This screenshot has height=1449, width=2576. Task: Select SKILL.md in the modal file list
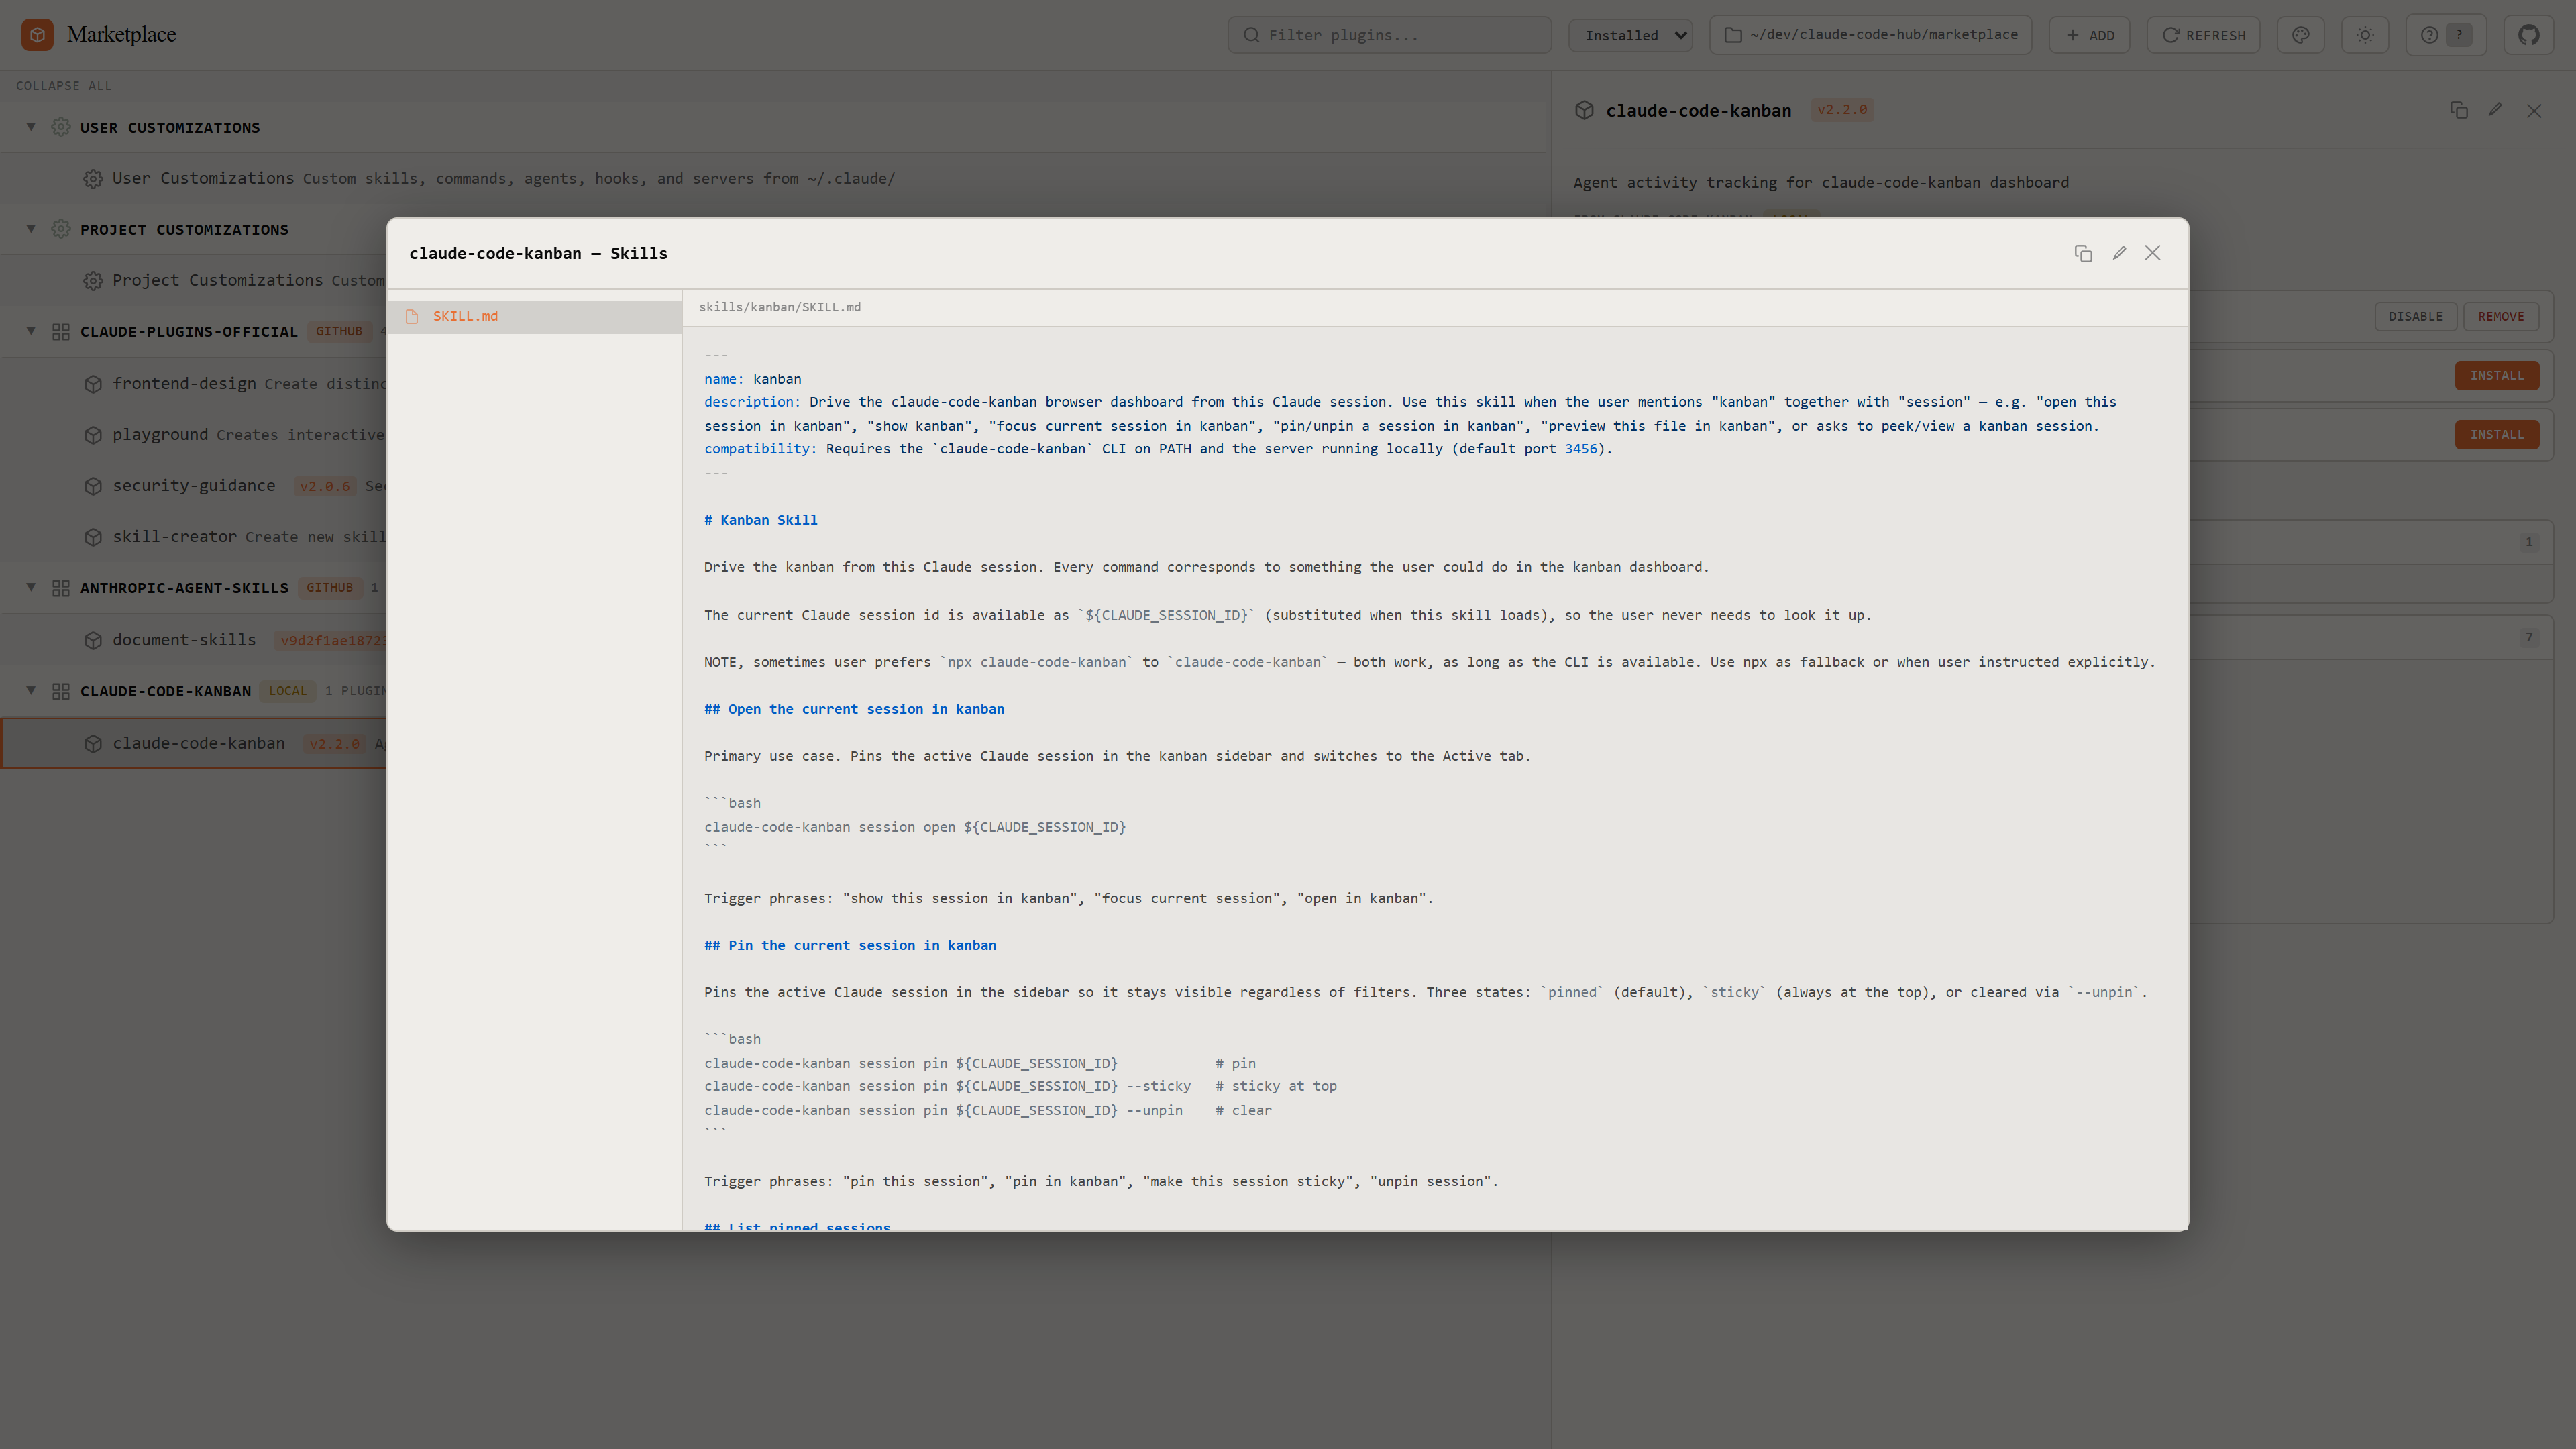click(534, 317)
